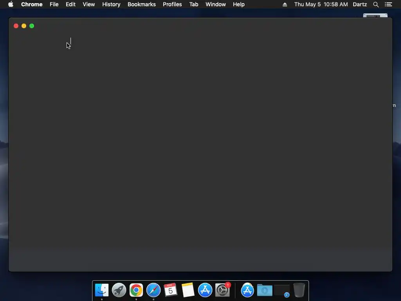This screenshot has height=301, width=401.
Task: Click the eject icon in menu bar
Action: pos(285,4)
